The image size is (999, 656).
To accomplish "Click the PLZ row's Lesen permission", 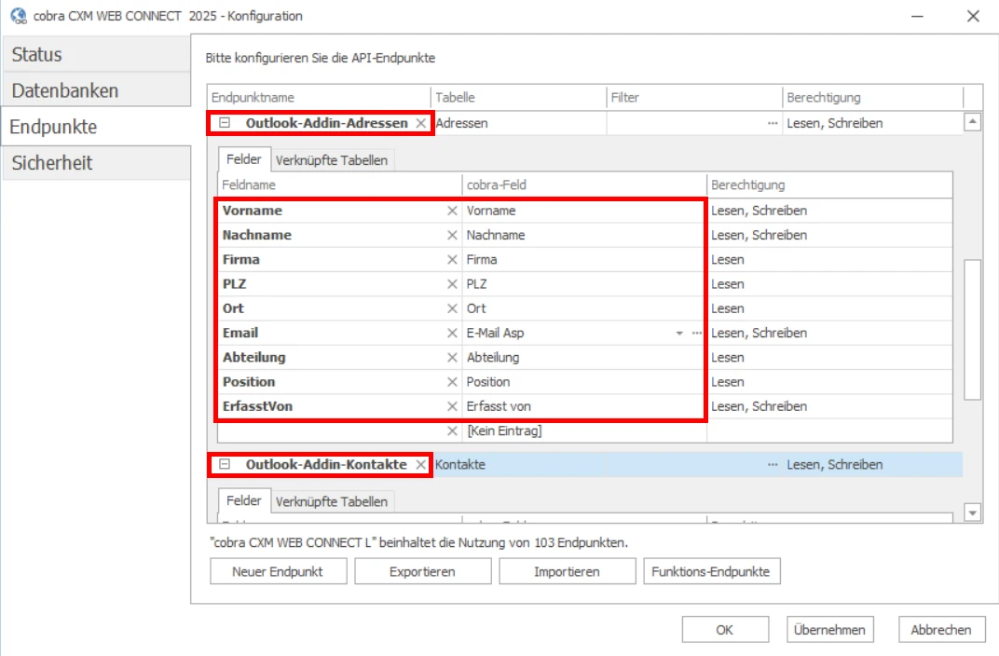I will click(829, 284).
